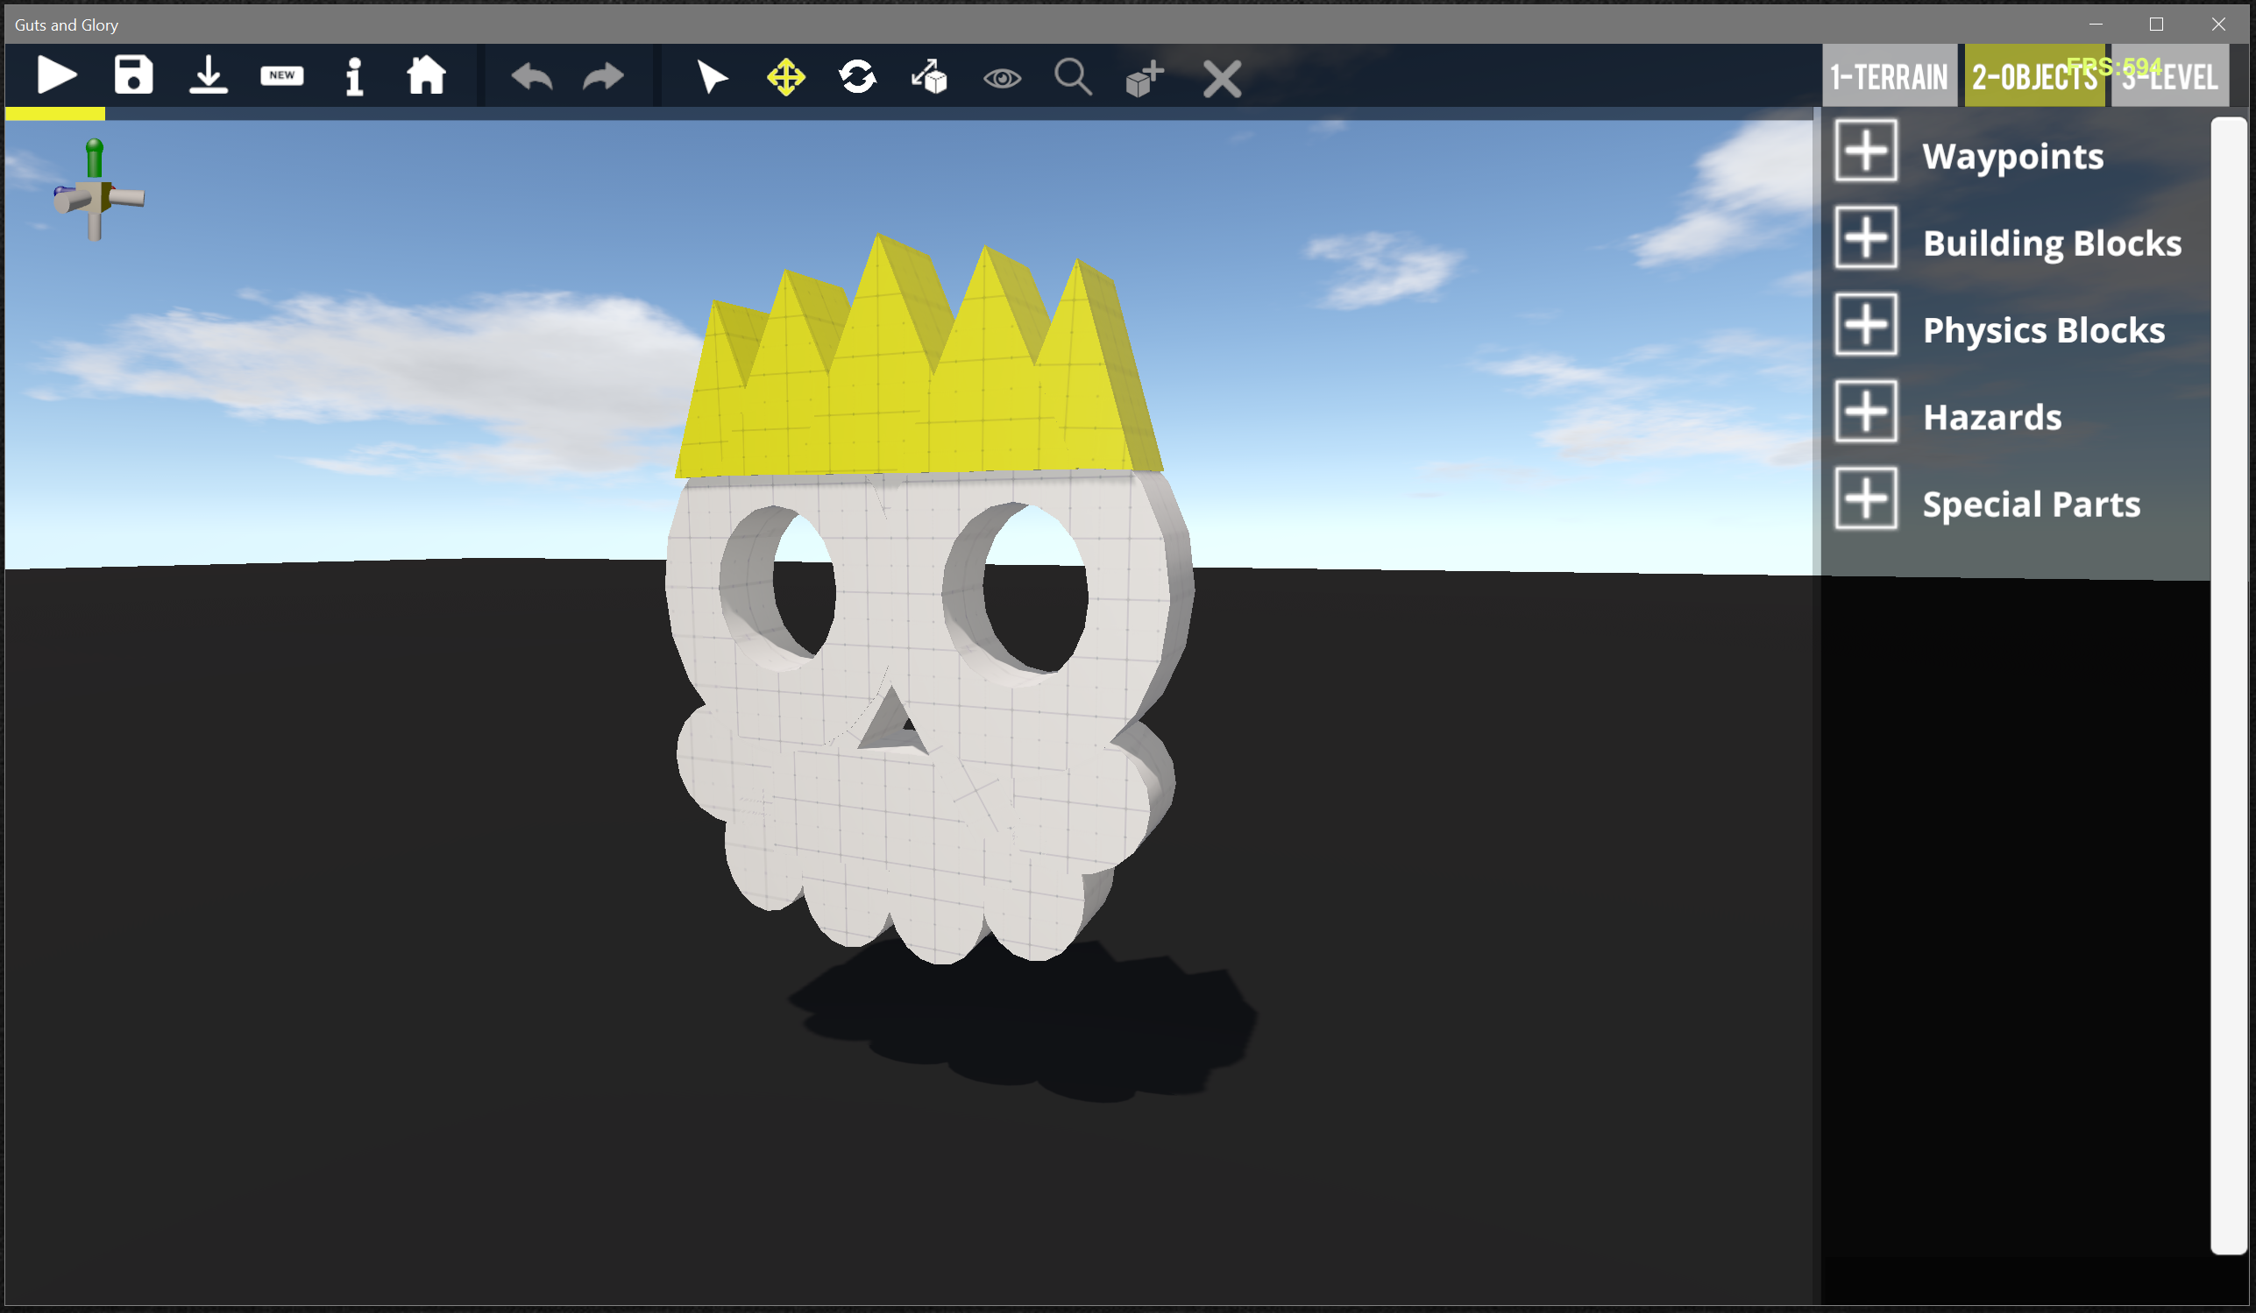This screenshot has width=2256, height=1313.
Task: Expand the Building Blocks category
Action: (x=1867, y=237)
